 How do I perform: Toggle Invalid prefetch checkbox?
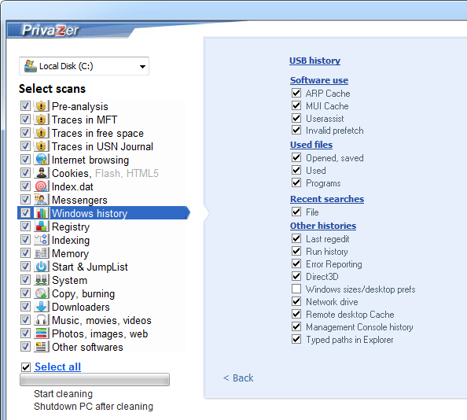[x=296, y=131]
